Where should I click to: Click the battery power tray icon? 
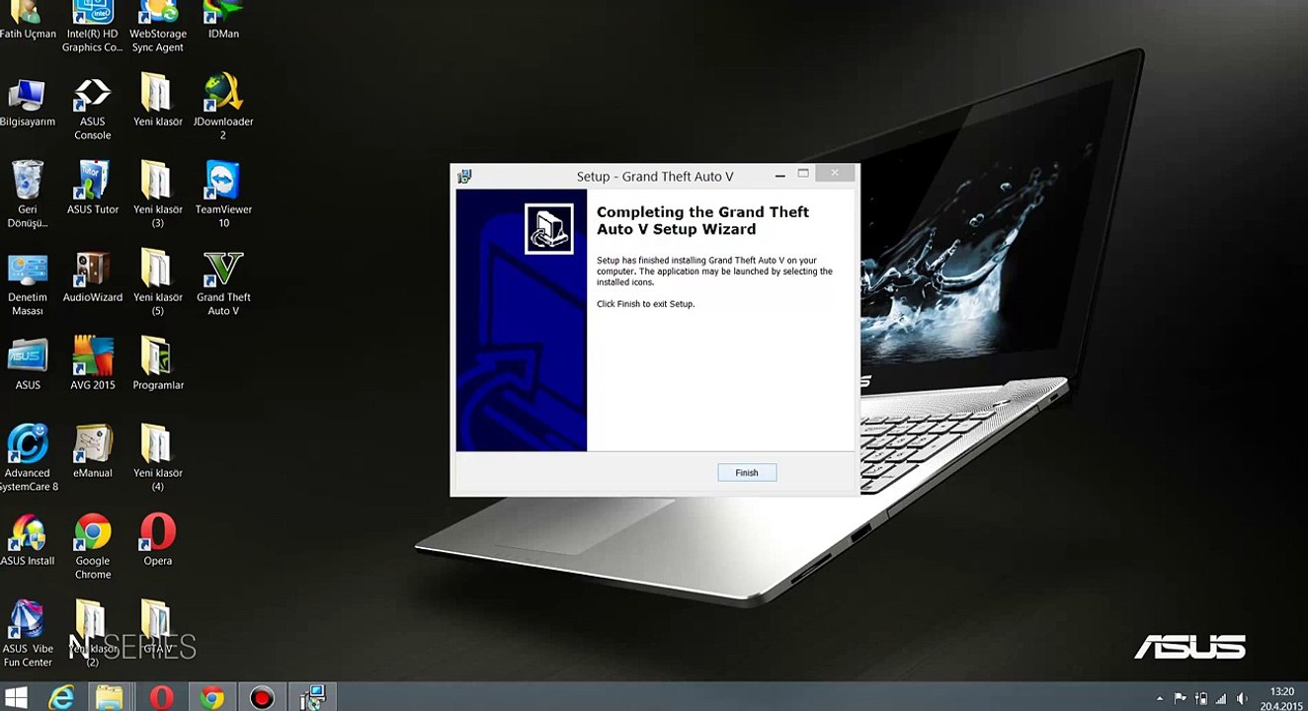1201,699
